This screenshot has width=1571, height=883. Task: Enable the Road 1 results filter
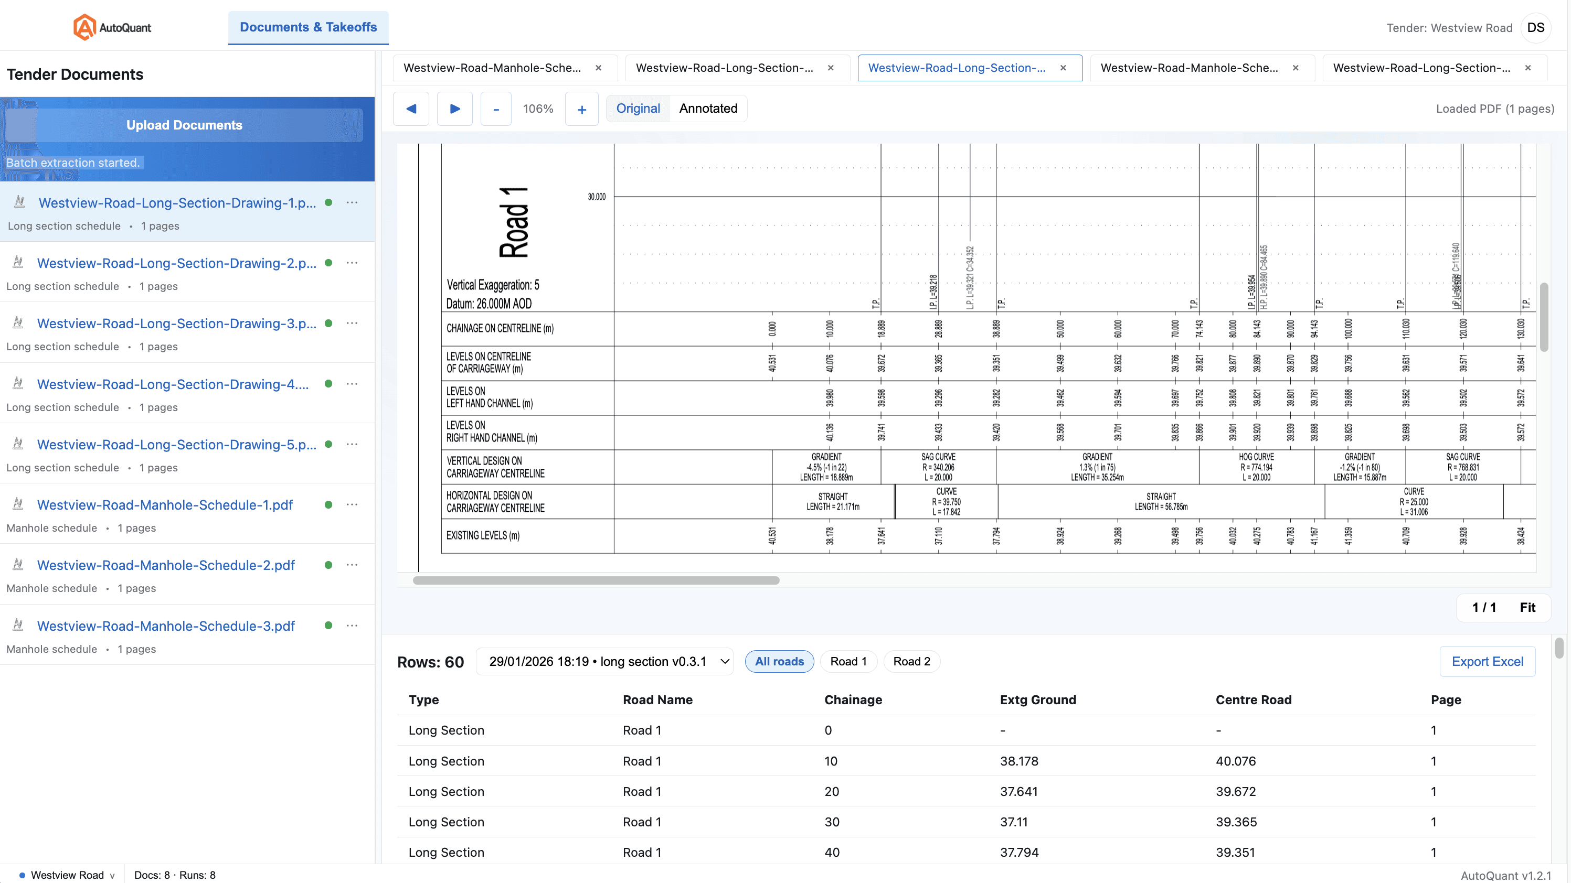[848, 661]
